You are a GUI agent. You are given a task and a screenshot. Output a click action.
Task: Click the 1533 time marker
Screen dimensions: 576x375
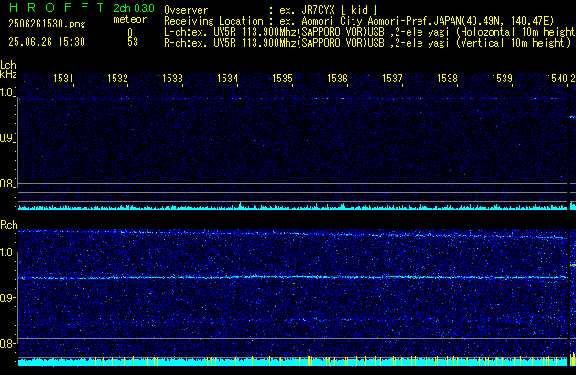coord(173,79)
